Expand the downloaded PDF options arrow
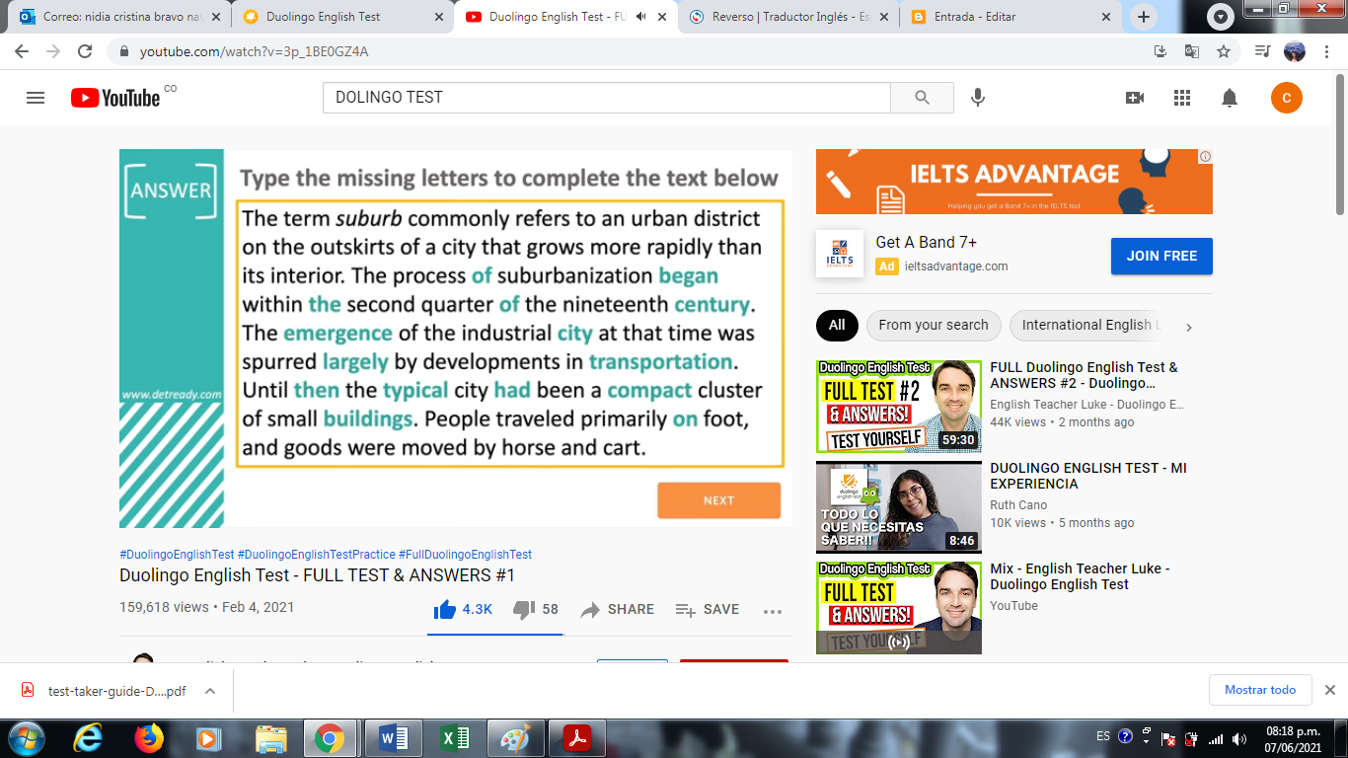1348x758 pixels. pos(210,691)
